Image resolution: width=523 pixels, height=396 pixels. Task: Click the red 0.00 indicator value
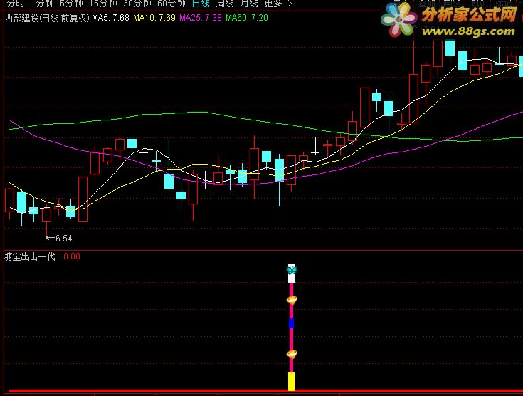72,256
